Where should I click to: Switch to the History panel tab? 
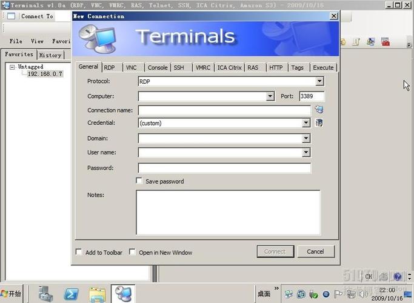(x=50, y=55)
